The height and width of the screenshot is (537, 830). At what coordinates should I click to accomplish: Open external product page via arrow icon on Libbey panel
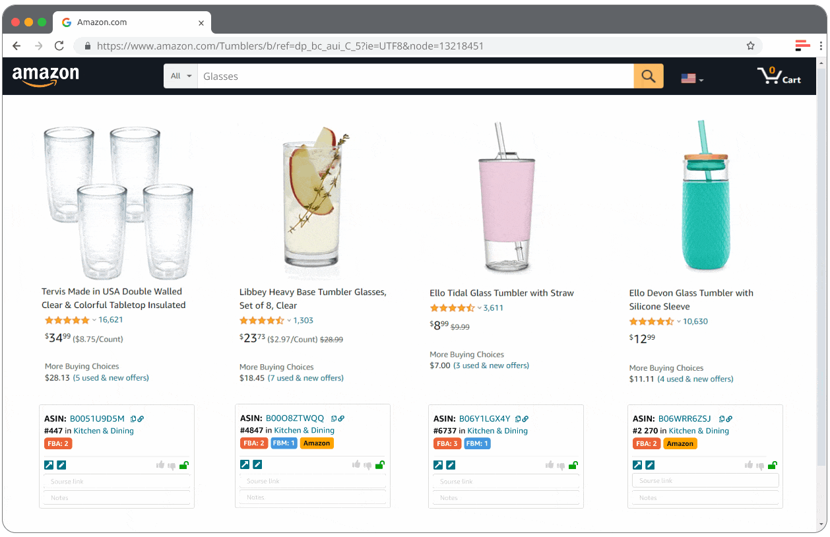245,464
